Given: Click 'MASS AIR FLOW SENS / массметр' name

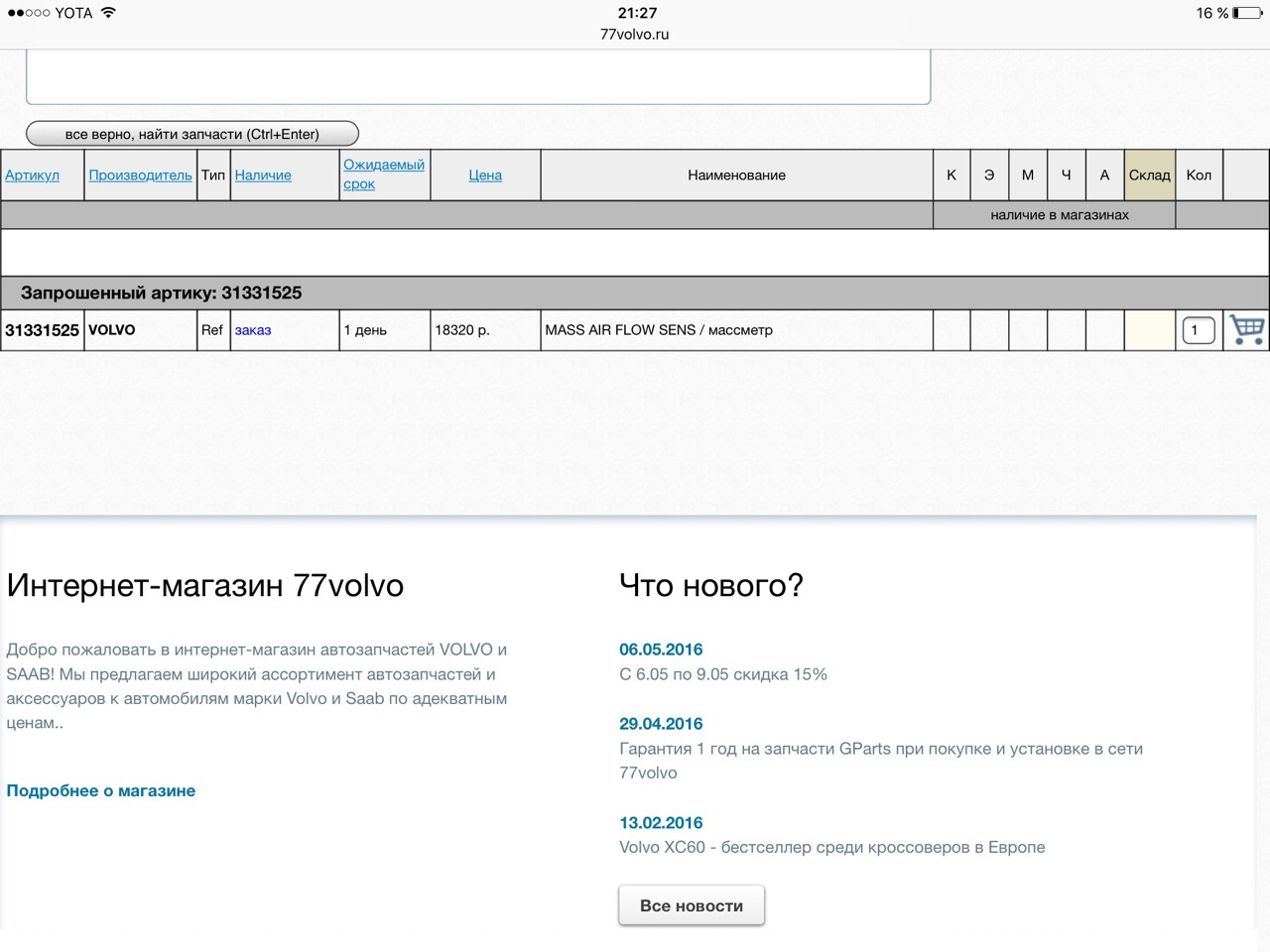Looking at the screenshot, I should point(659,330).
